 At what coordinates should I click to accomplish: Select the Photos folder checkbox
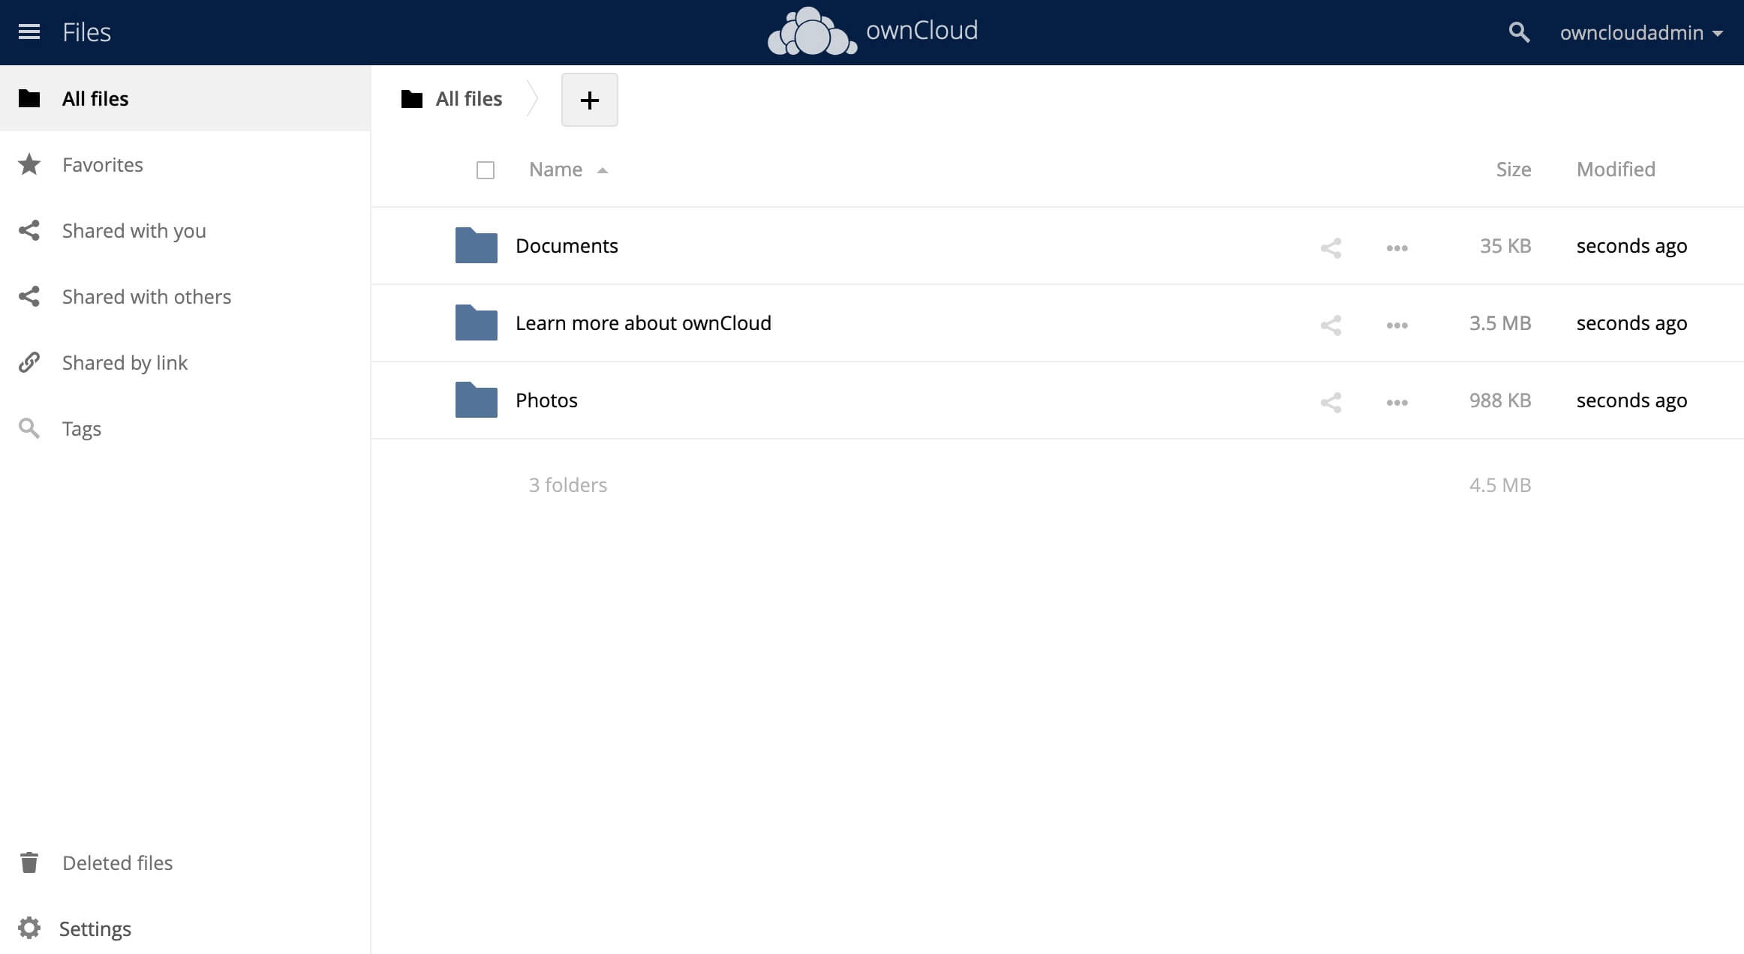[486, 400]
